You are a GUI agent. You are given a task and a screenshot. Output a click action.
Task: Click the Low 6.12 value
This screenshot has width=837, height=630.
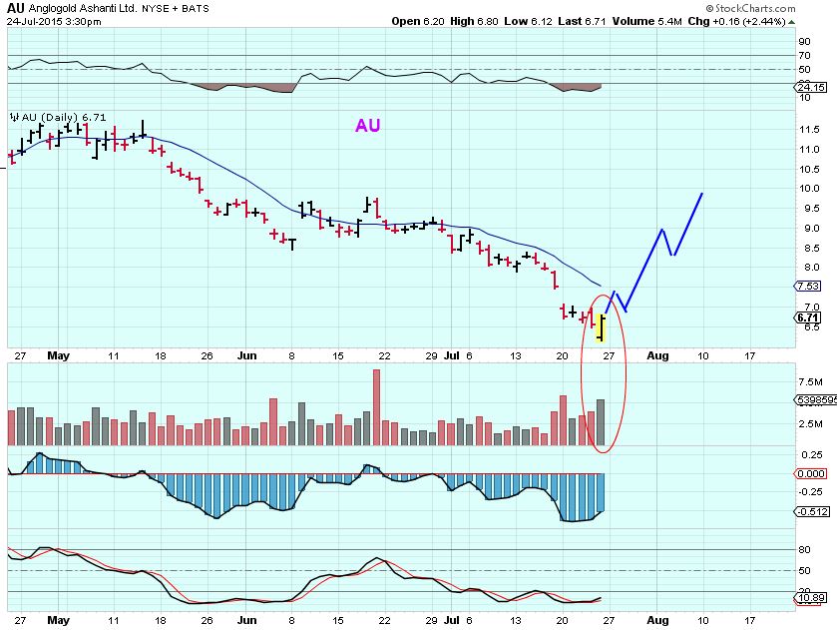tap(528, 21)
